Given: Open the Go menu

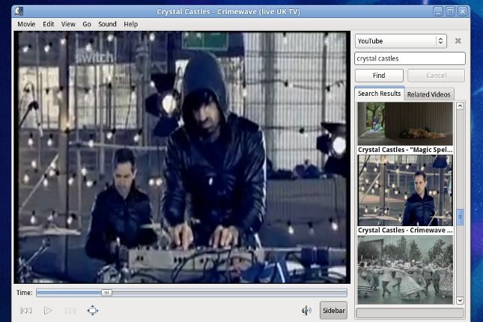Looking at the screenshot, I should point(87,24).
